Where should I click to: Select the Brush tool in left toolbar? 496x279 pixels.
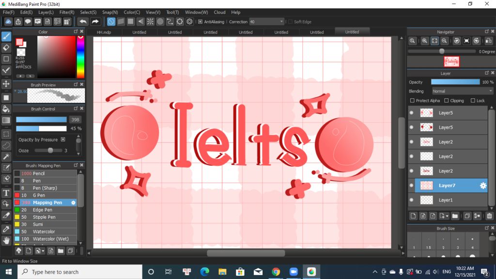point(6,36)
